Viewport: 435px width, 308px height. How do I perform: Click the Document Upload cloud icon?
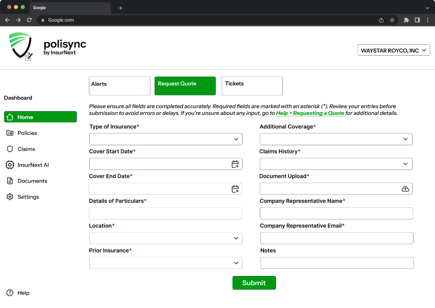coord(405,189)
